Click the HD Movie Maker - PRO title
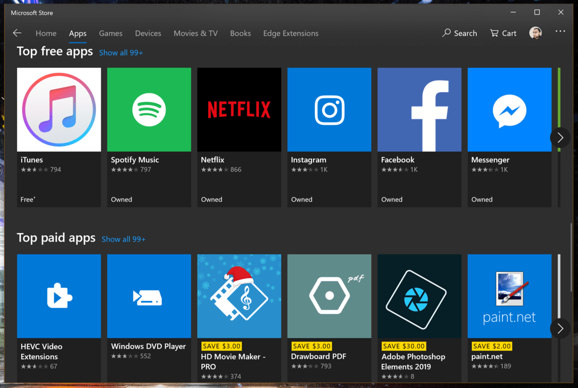 [233, 362]
